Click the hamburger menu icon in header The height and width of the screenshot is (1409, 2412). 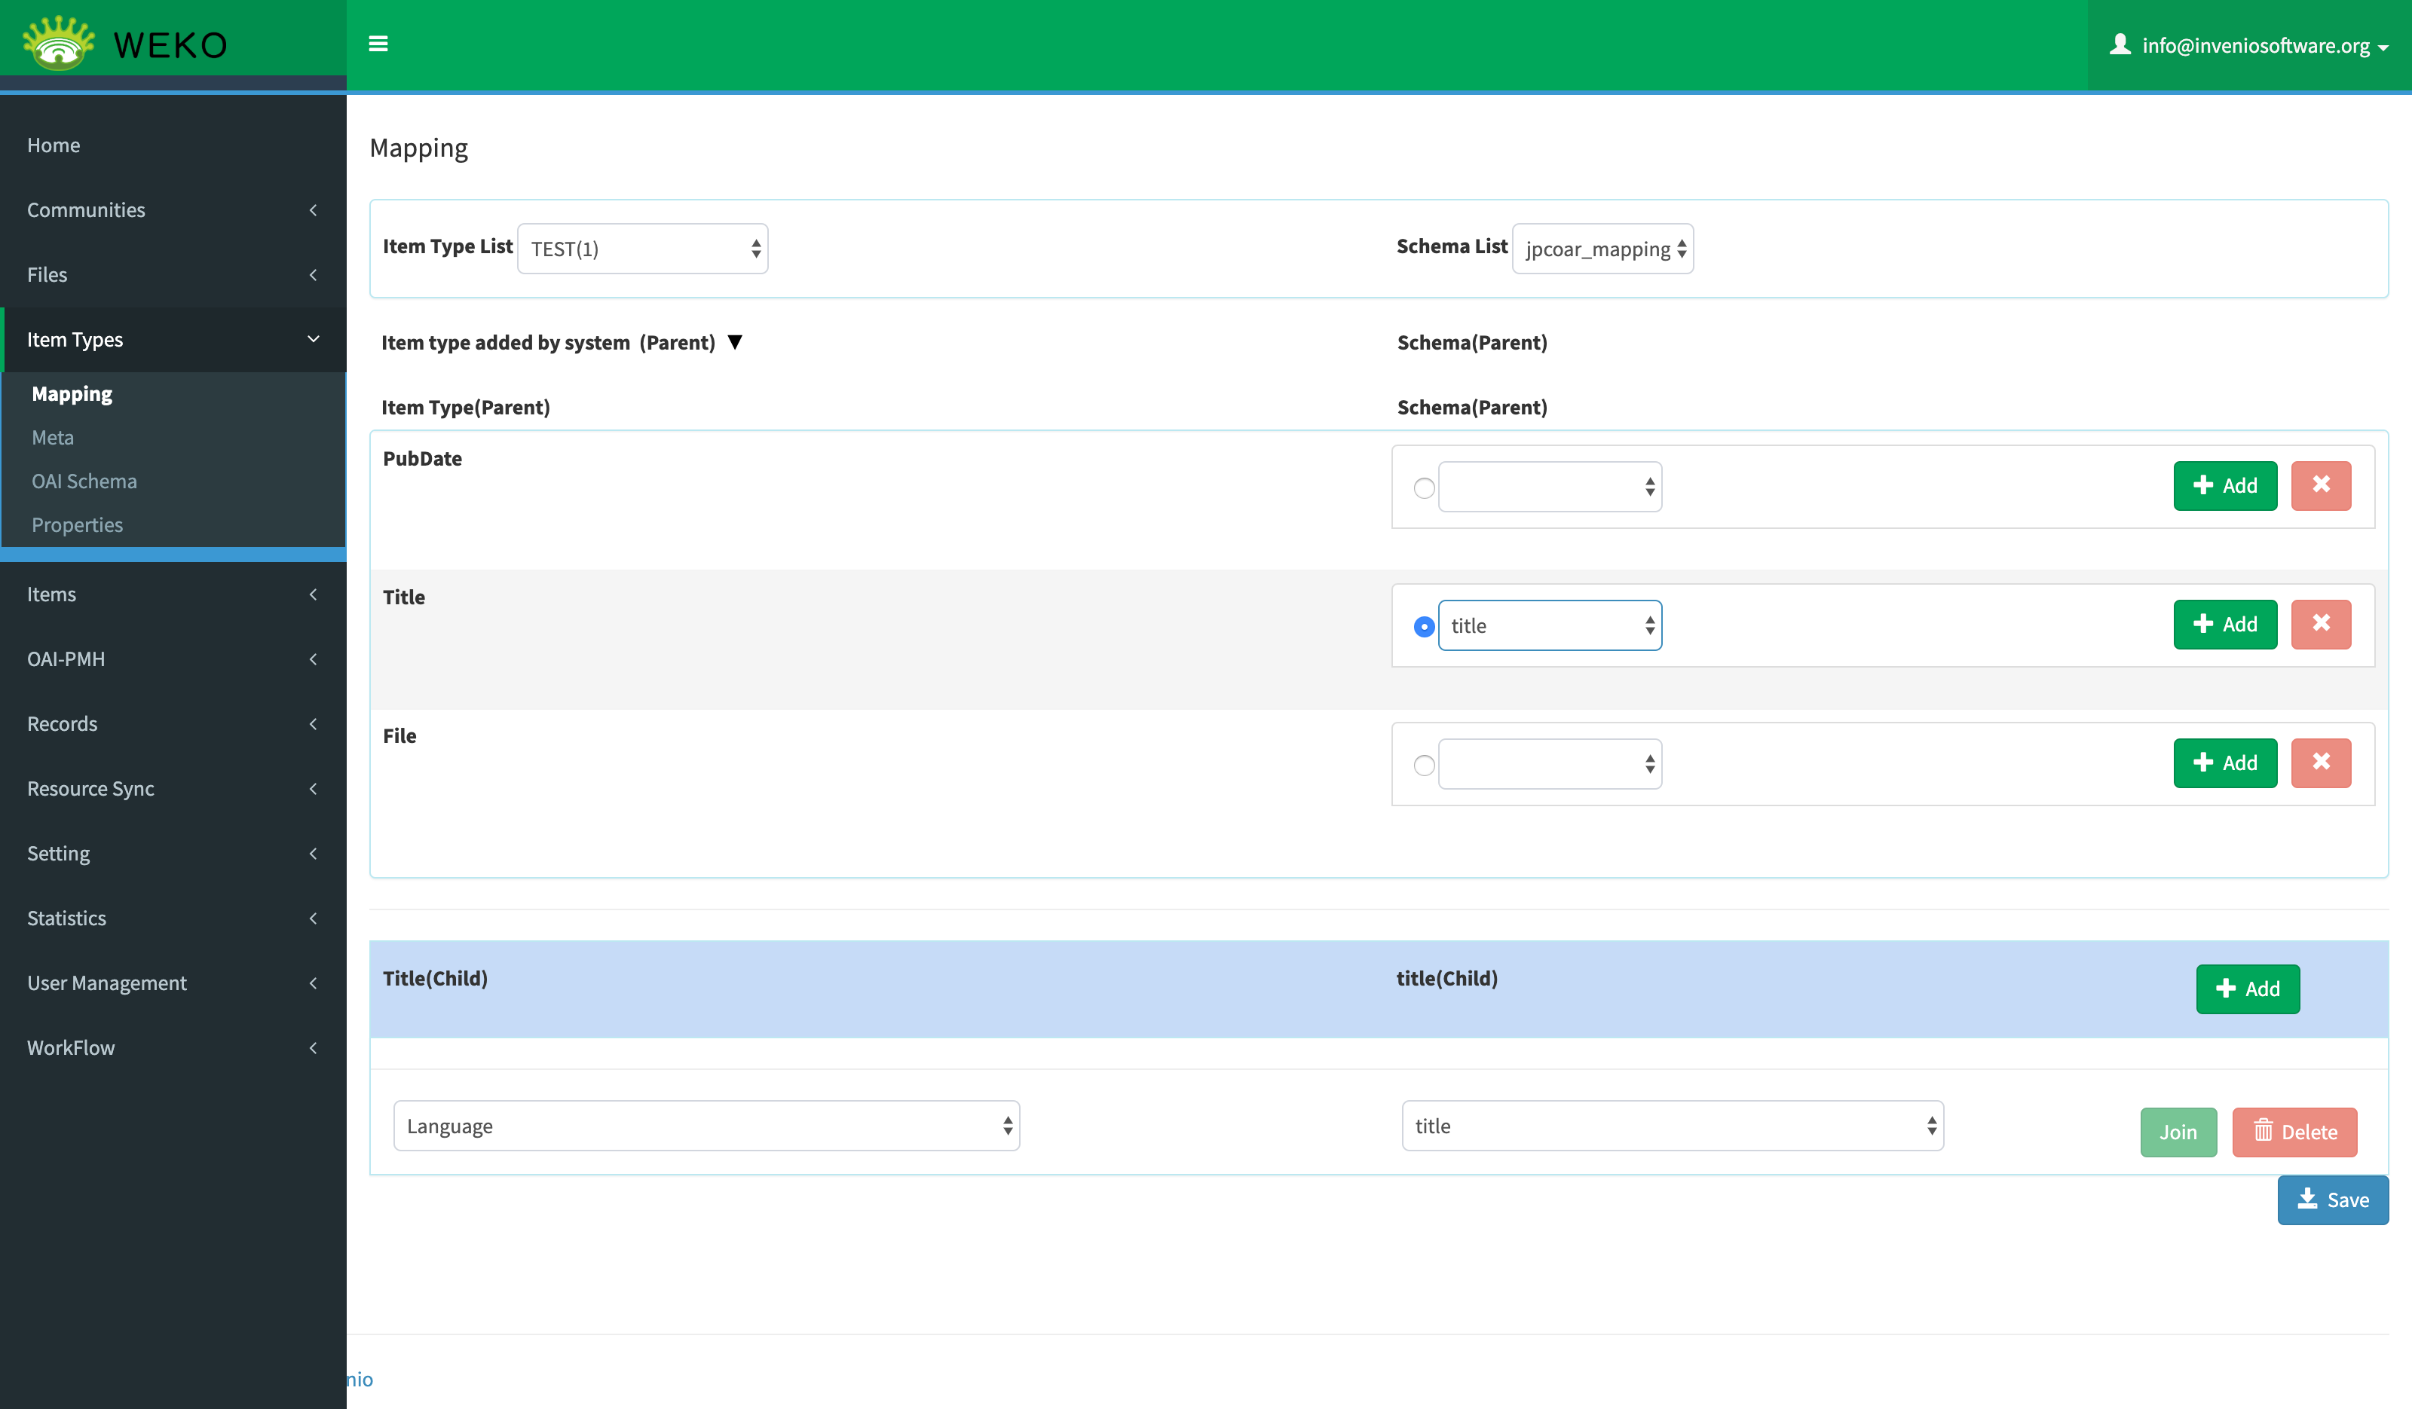(x=378, y=44)
